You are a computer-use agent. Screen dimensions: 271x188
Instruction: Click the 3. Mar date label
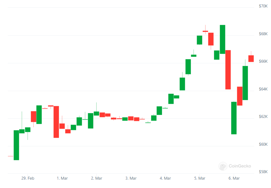point(131,178)
